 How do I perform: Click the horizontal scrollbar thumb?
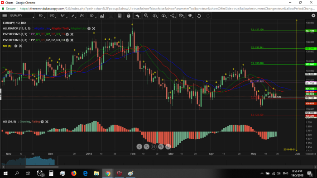pyautogui.click(x=42, y=167)
